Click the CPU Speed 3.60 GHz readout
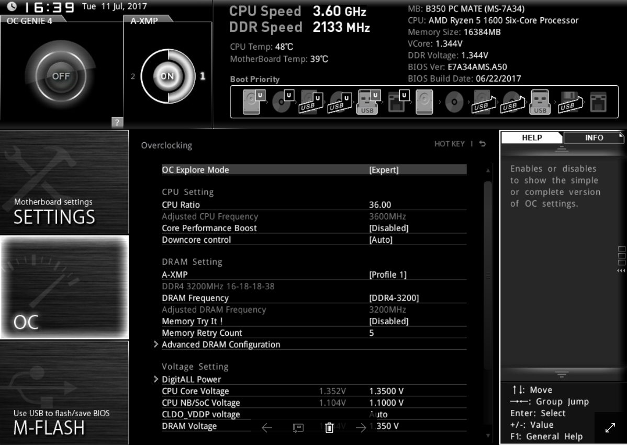Image resolution: width=627 pixels, height=445 pixels. (x=298, y=11)
